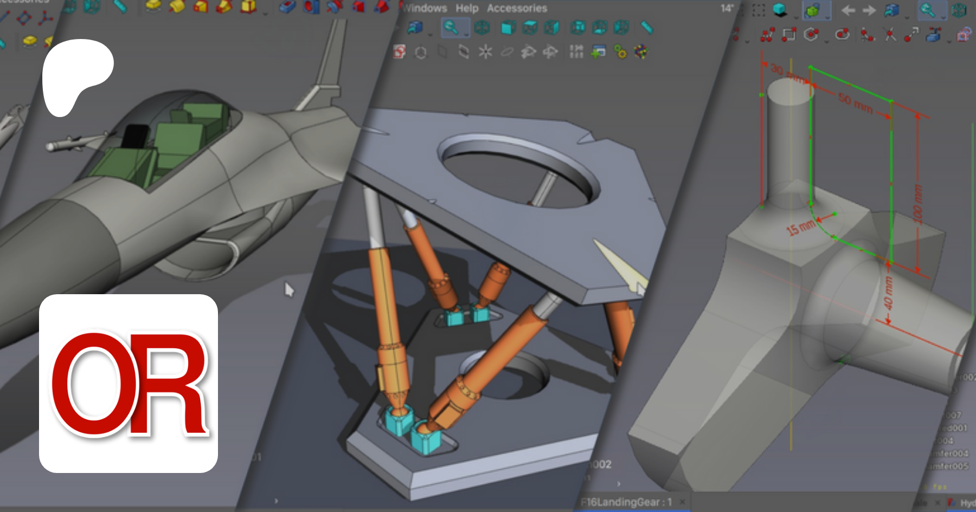Open the Accessories menu
Screen dimensions: 976x512
click(517, 8)
